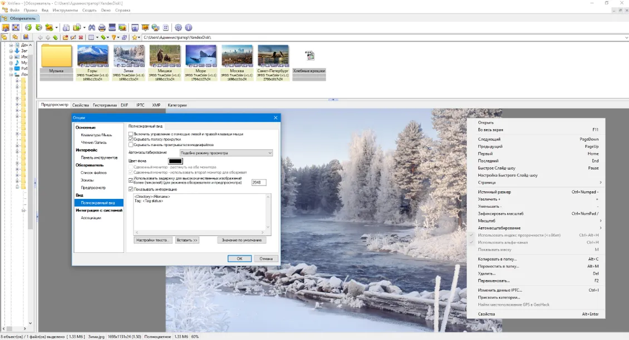Click 'Значение по умолчанию' button
This screenshot has height=340, width=629.
point(241,241)
